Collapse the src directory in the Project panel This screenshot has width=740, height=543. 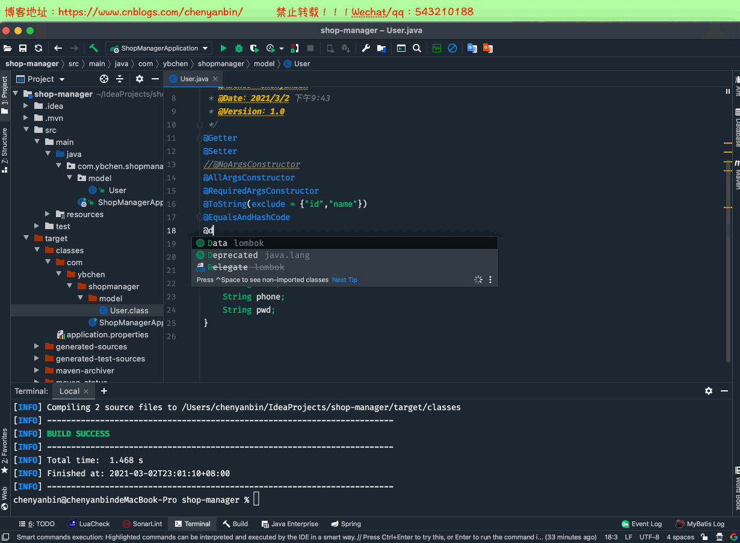(x=26, y=130)
